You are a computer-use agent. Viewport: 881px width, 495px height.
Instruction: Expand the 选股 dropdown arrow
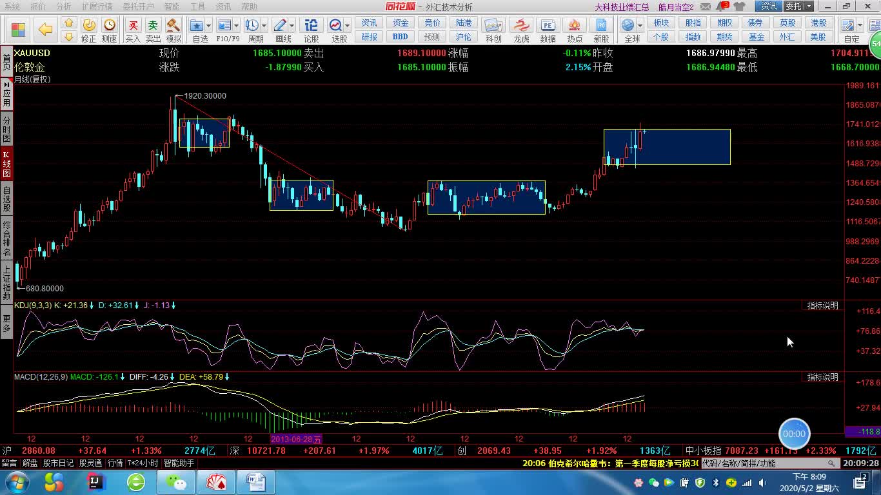click(x=348, y=26)
